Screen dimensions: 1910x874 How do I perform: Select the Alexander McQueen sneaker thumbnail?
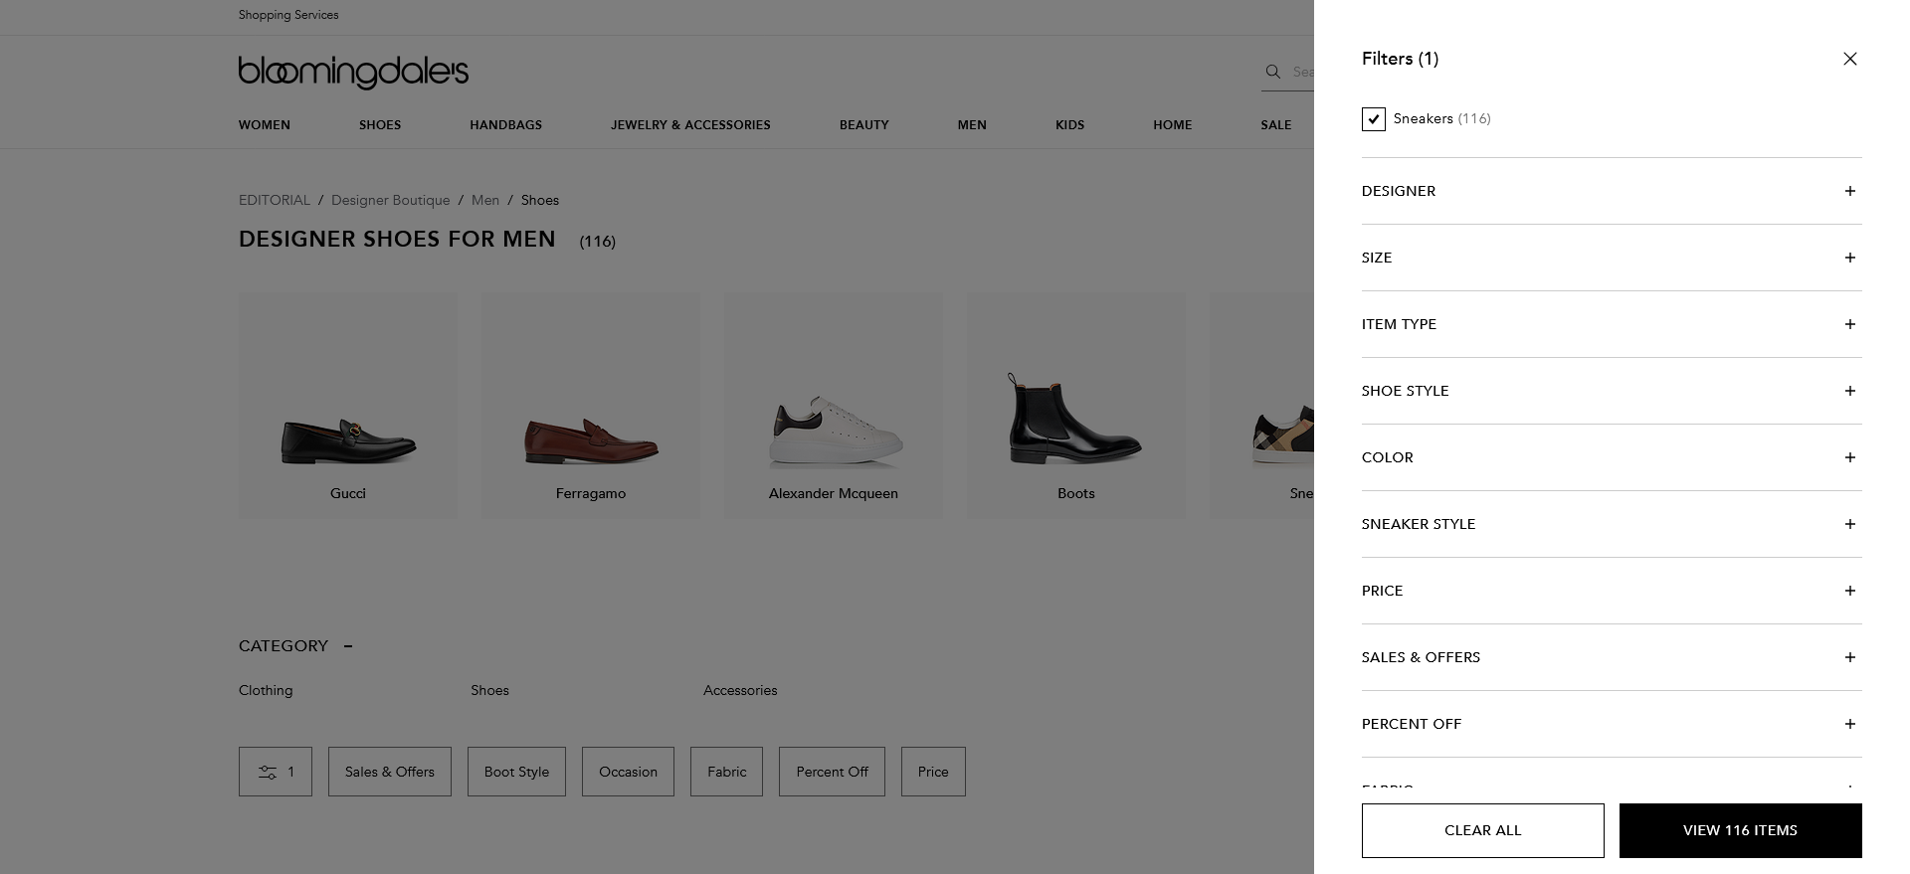pyautogui.click(x=834, y=405)
